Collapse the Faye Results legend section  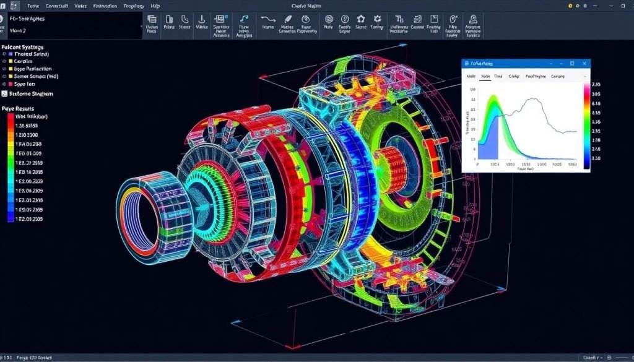click(17, 108)
